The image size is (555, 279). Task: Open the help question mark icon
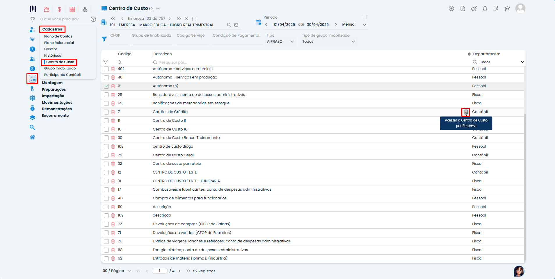[93, 19]
